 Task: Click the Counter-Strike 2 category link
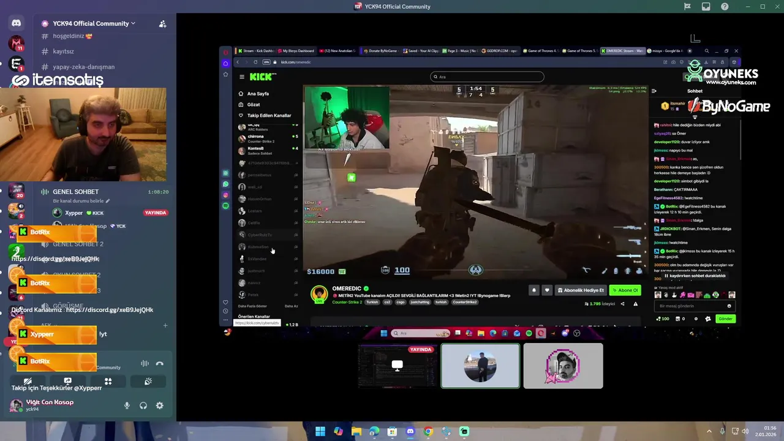pyautogui.click(x=347, y=302)
